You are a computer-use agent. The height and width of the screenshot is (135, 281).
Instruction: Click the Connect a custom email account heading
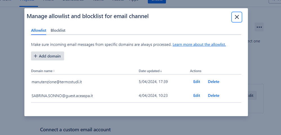coord(75,129)
